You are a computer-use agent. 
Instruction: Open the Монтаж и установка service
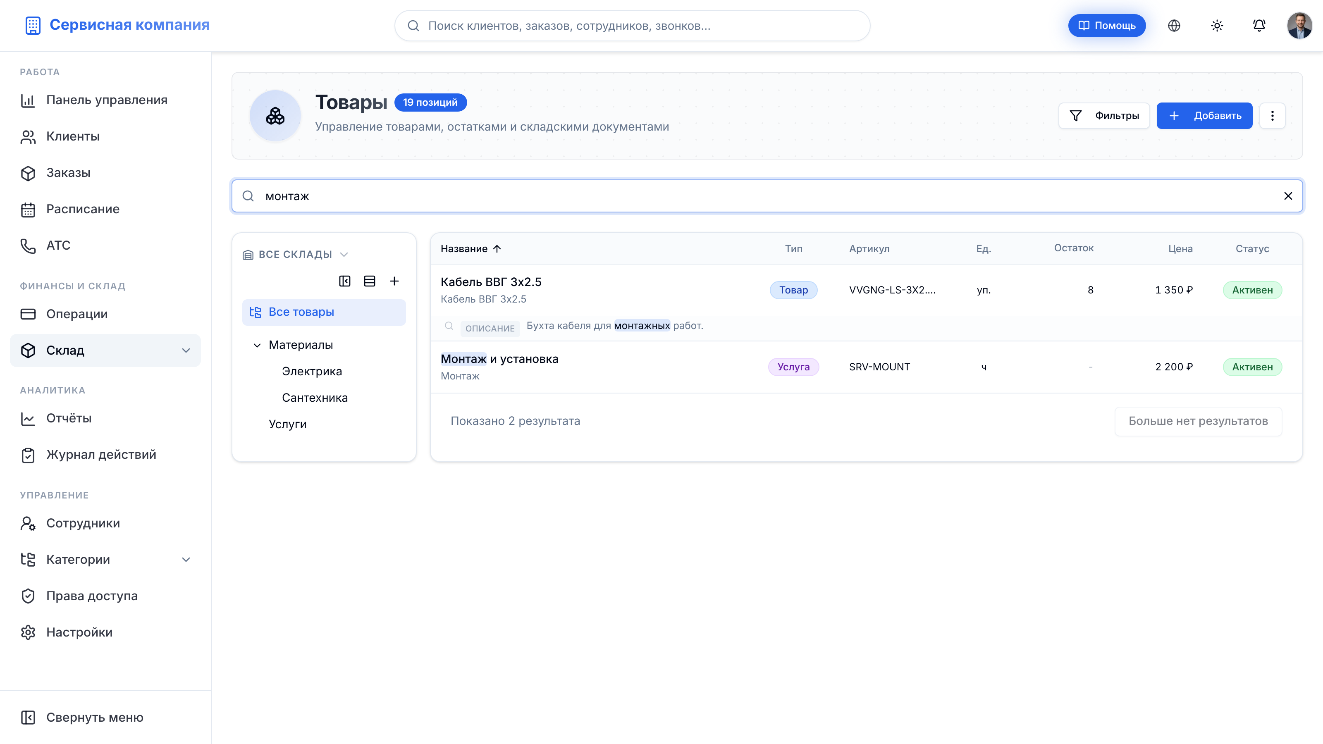click(x=499, y=359)
